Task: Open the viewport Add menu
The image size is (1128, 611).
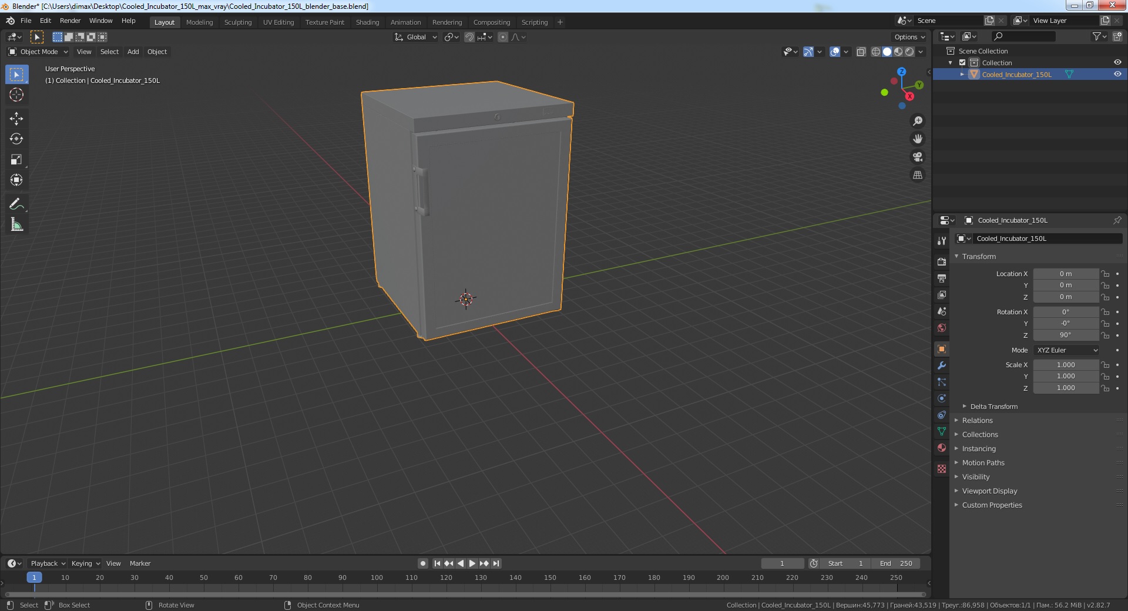Action: click(x=133, y=52)
